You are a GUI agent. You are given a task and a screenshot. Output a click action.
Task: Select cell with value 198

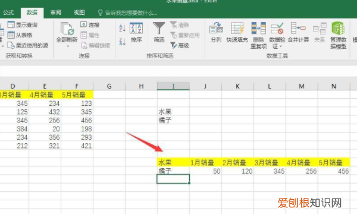coord(77,129)
